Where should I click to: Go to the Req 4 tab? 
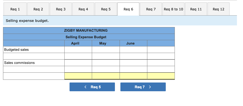83,9
